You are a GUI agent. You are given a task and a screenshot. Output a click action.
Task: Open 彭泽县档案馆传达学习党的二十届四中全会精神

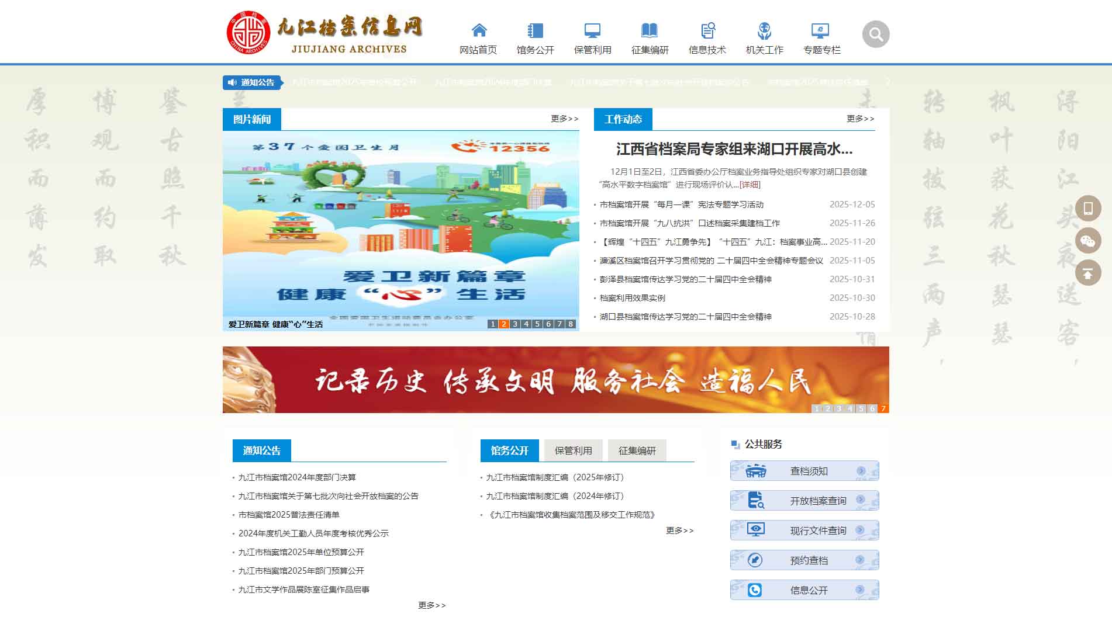pos(686,279)
